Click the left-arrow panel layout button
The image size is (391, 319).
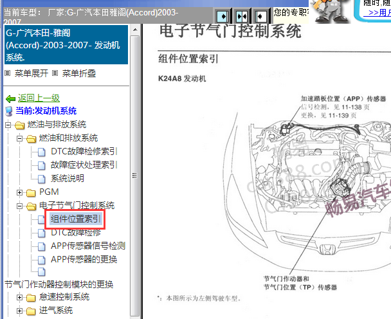(x=260, y=17)
